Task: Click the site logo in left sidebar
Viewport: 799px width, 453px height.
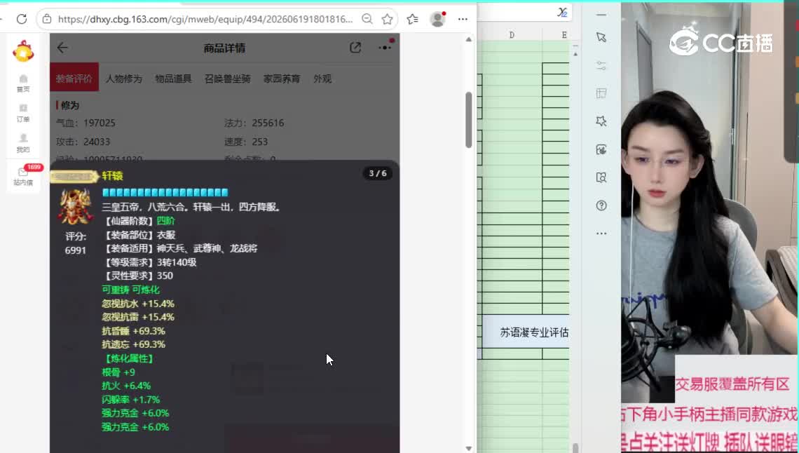Action: 23,51
